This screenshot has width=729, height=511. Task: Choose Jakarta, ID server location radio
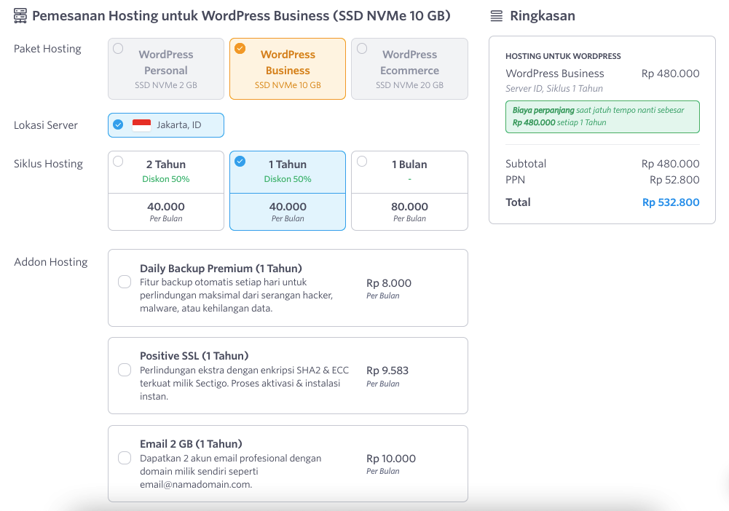(118, 124)
